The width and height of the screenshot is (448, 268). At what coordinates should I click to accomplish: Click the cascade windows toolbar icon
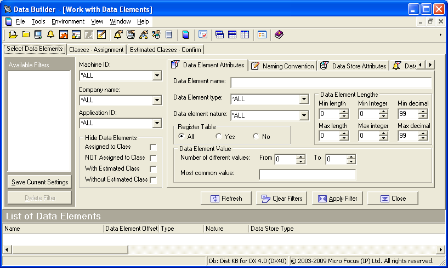(x=219, y=34)
